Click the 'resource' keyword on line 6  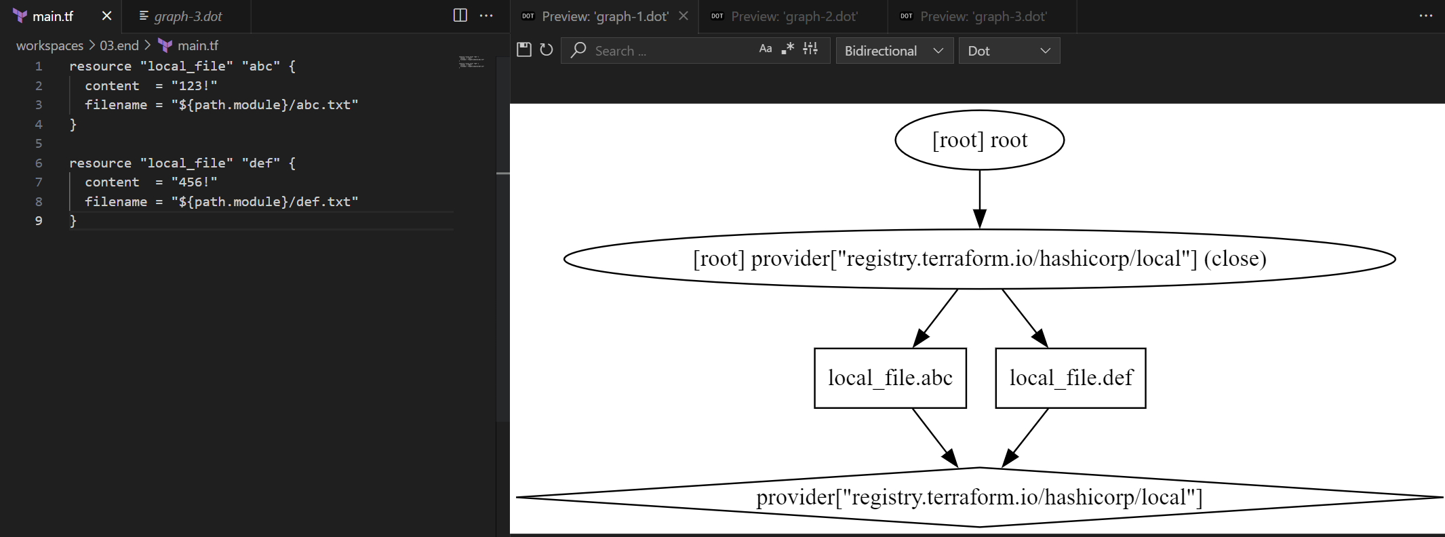pos(100,163)
